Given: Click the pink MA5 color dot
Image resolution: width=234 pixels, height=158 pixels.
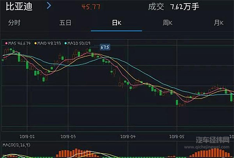Looking at the screenshot, I should pyautogui.click(x=6, y=43).
